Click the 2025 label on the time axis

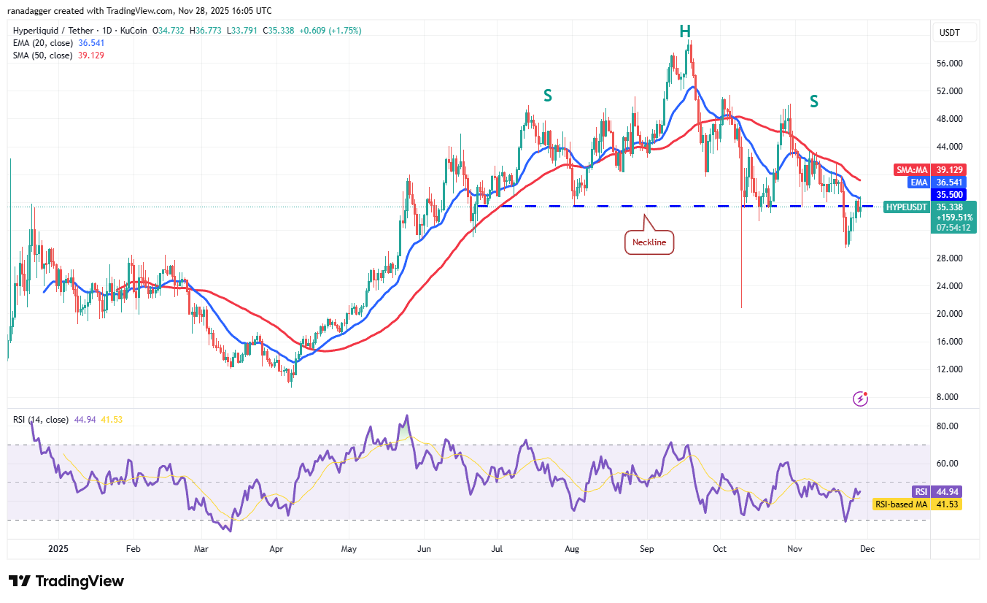pos(58,548)
